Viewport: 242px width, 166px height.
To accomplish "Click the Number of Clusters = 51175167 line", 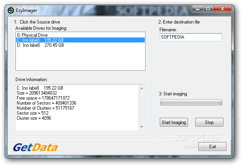I will click(x=46, y=108).
